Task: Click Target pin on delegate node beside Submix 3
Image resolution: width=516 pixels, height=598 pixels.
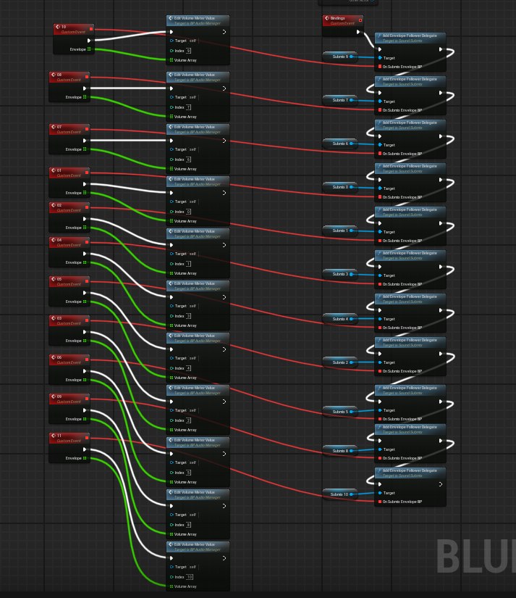Action: [x=380, y=275]
